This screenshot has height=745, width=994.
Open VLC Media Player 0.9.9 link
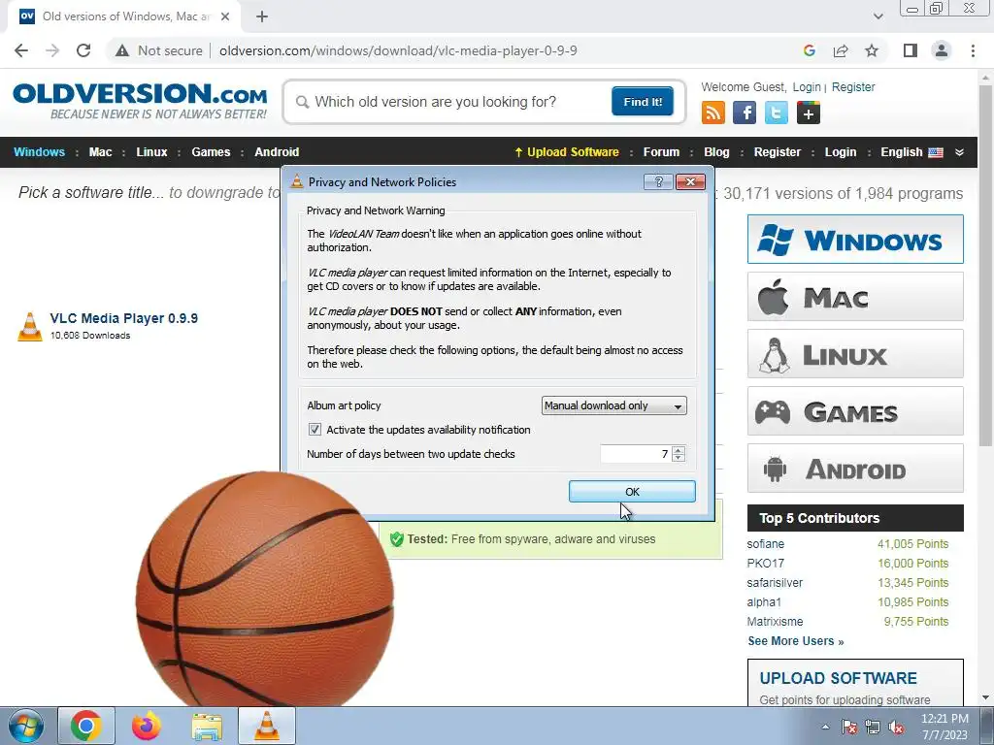click(x=123, y=318)
